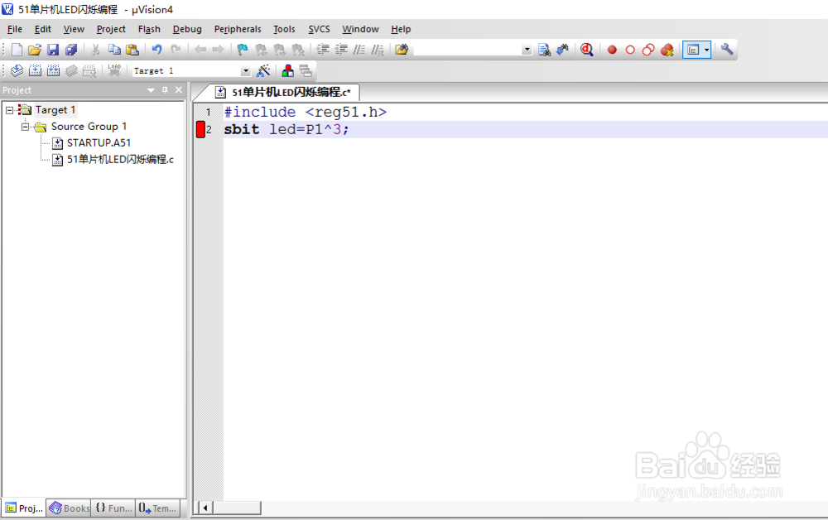
Task: Switch to the Templates tab
Action: click(x=157, y=508)
